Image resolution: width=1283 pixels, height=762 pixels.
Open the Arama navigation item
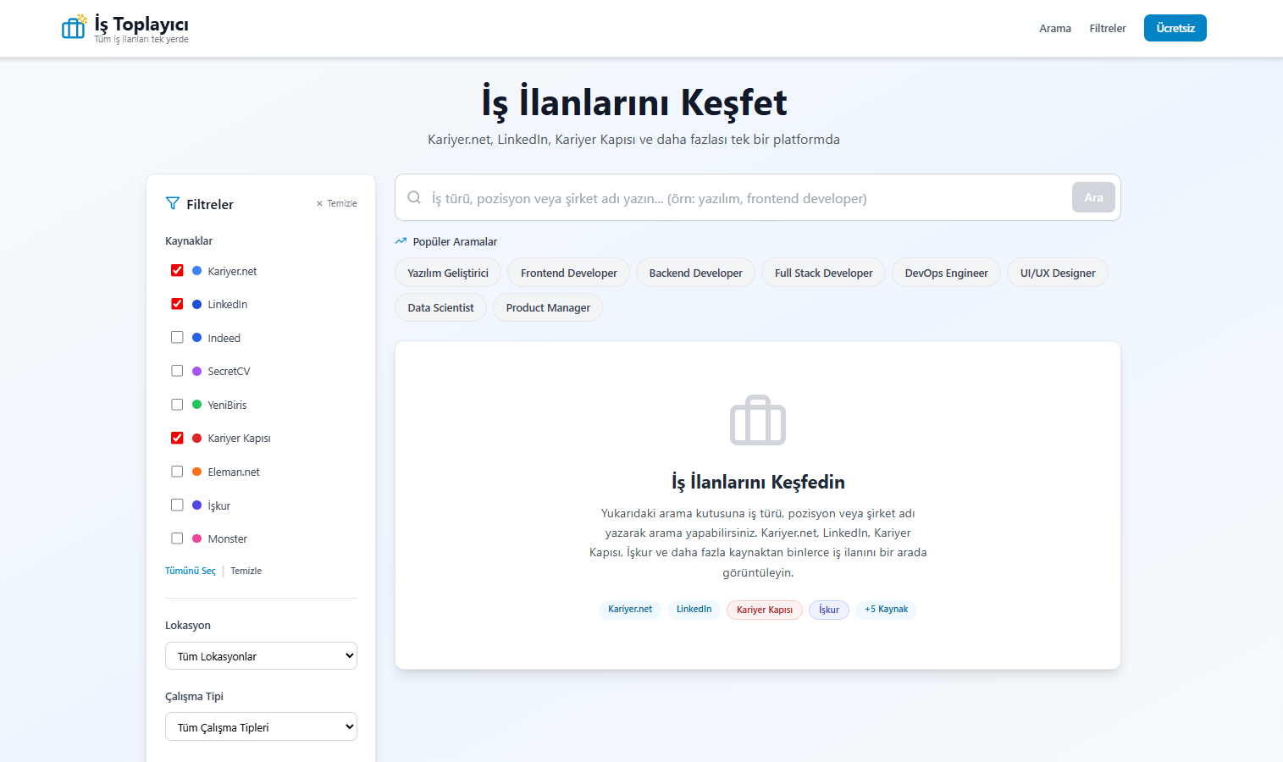point(1054,28)
